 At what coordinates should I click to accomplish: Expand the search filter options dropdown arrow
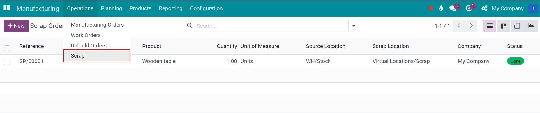[354, 26]
